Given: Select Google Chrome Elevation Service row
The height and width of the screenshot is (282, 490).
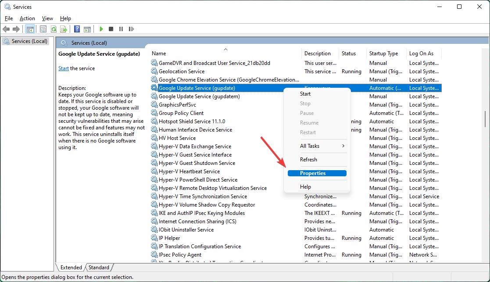Looking at the screenshot, I should (x=296, y=80).
